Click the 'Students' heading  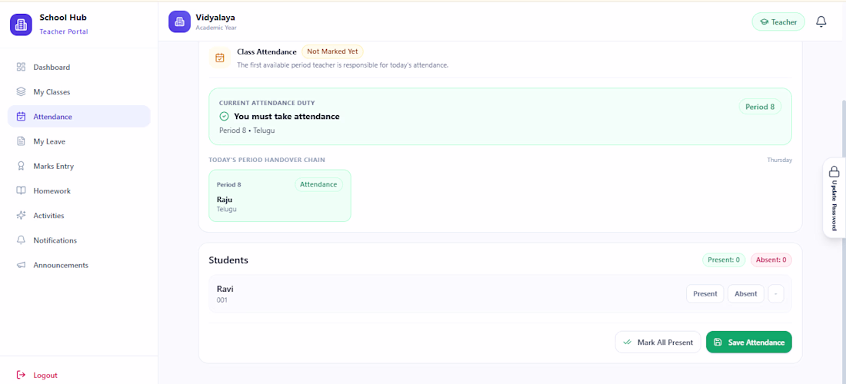click(228, 260)
